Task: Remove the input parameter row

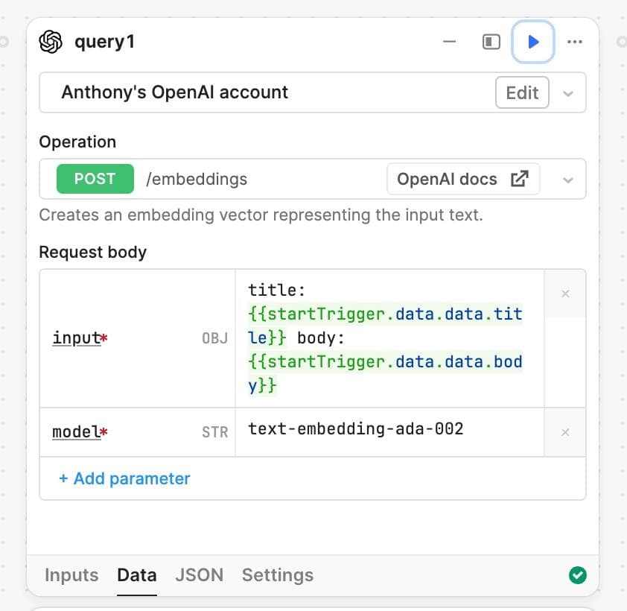Action: point(565,294)
